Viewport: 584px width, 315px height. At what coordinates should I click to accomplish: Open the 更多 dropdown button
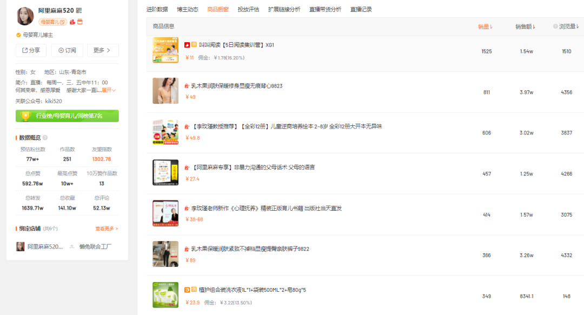pos(103,50)
